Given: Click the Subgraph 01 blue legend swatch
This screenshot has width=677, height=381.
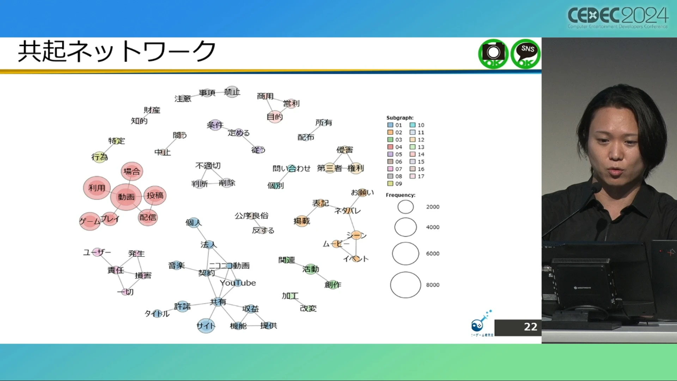Looking at the screenshot, I should pyautogui.click(x=390, y=125).
